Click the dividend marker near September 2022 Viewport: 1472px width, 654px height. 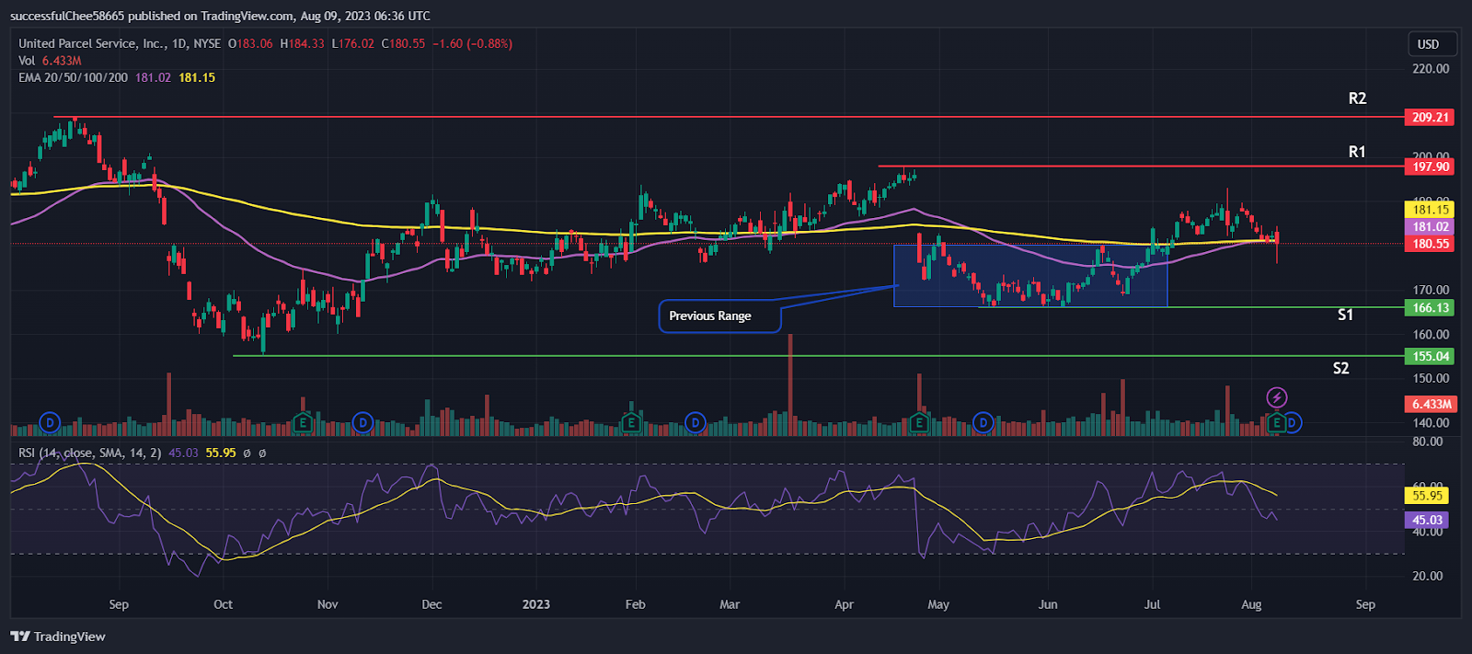coord(50,423)
